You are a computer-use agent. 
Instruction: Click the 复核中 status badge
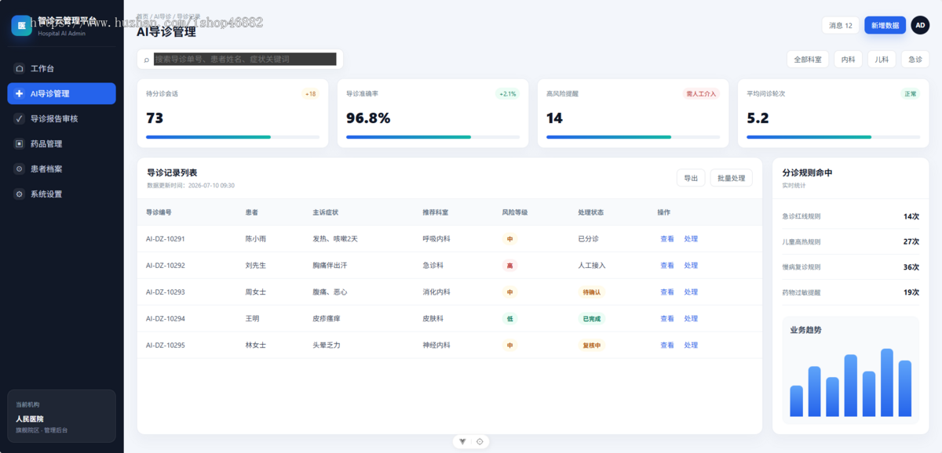(x=591, y=346)
